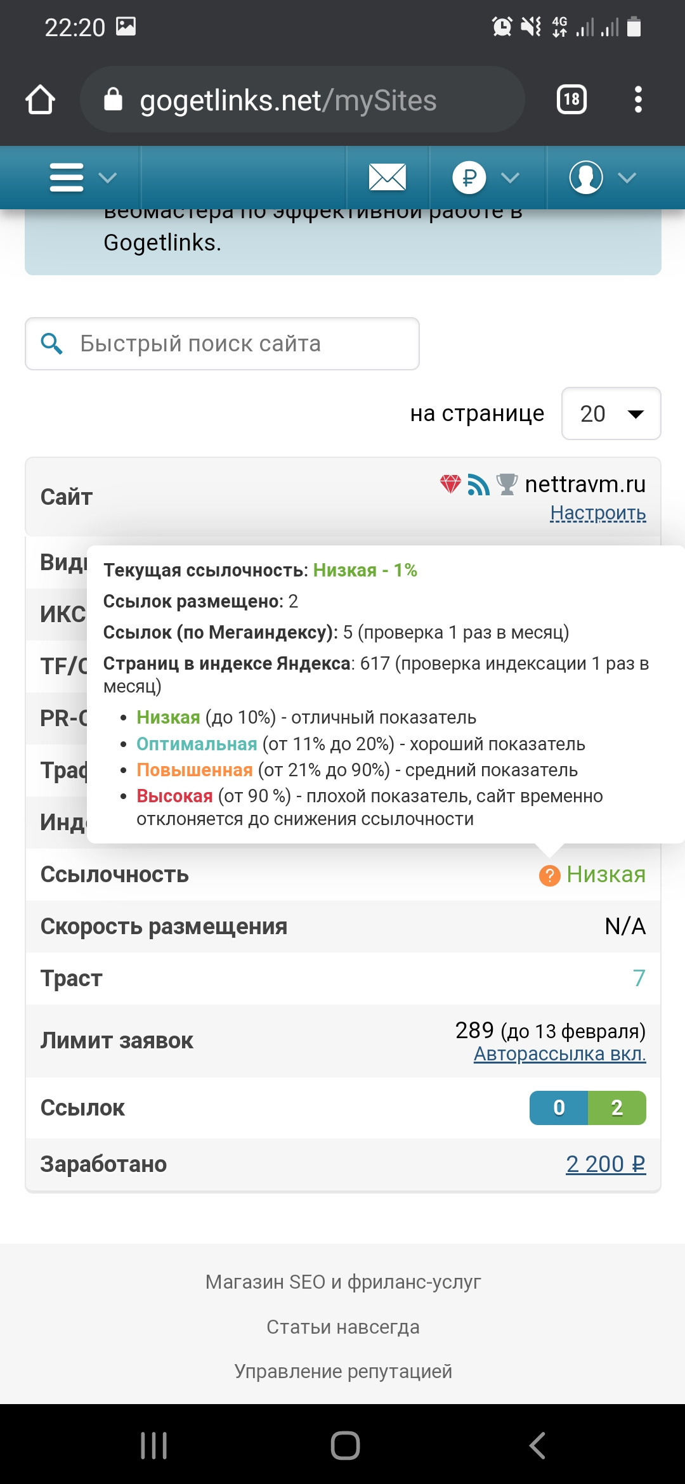
Task: Open the hamburger main menu
Action: click(x=67, y=178)
